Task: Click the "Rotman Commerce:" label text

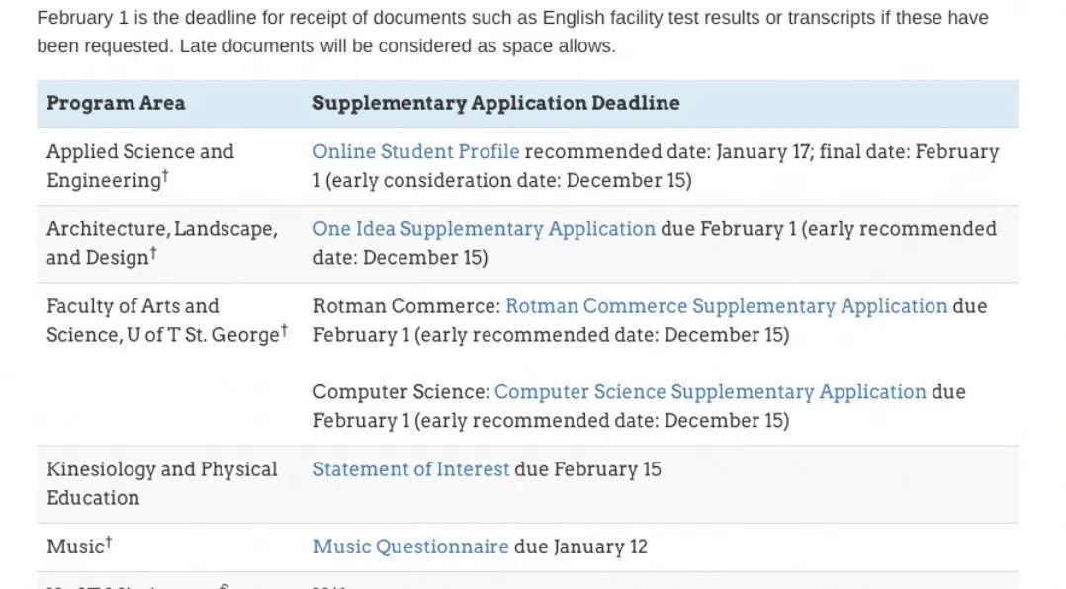Action: pyautogui.click(x=406, y=306)
